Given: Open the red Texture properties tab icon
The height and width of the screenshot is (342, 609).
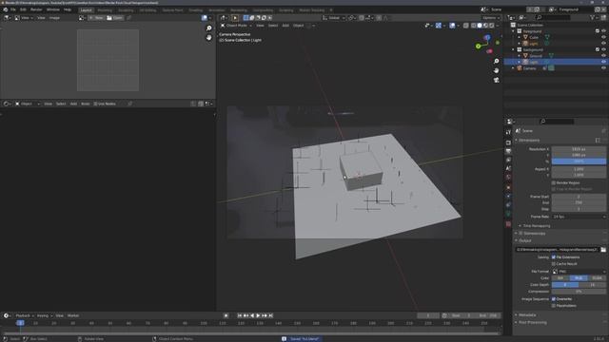Looking at the screenshot, I should click(x=508, y=224).
